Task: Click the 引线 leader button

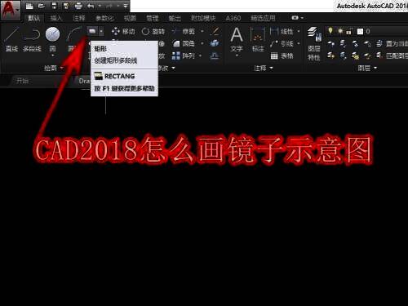Action: coord(282,43)
